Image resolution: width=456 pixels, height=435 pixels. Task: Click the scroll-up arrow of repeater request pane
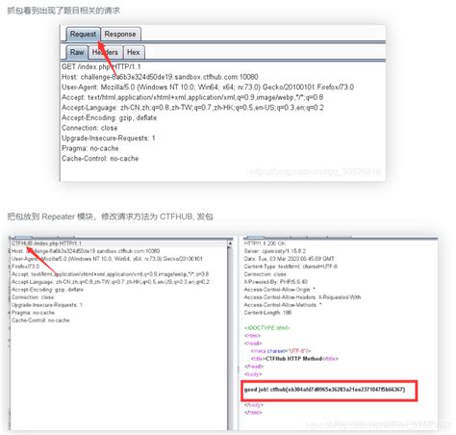[x=230, y=243]
